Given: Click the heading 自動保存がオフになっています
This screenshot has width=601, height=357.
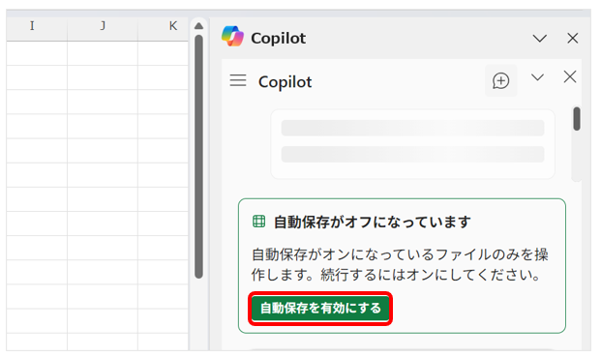Looking at the screenshot, I should (x=373, y=222).
